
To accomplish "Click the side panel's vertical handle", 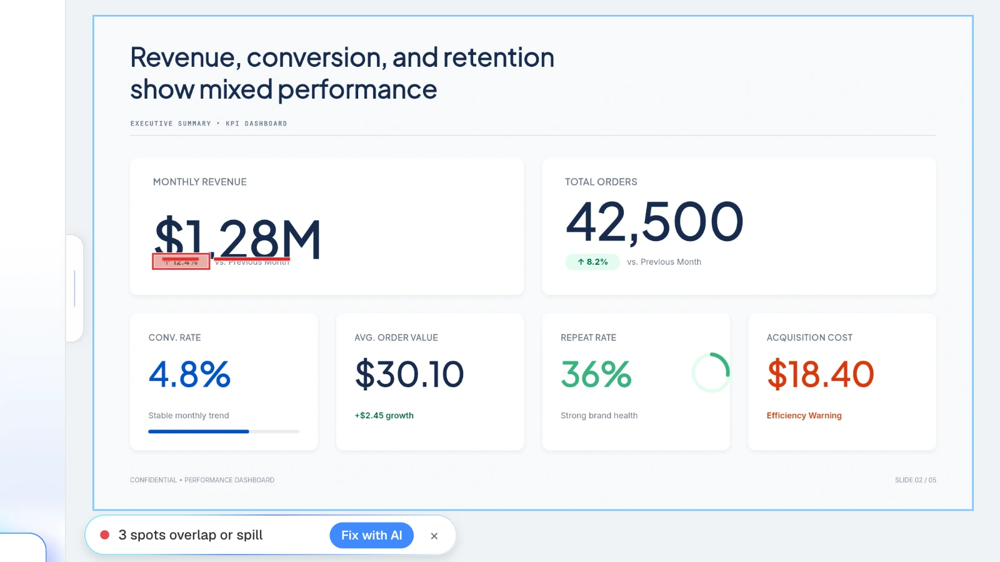I will click(x=74, y=288).
